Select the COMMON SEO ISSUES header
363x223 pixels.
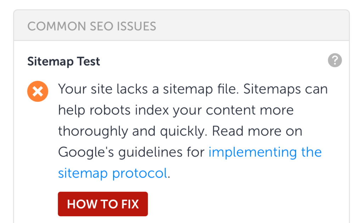click(92, 26)
